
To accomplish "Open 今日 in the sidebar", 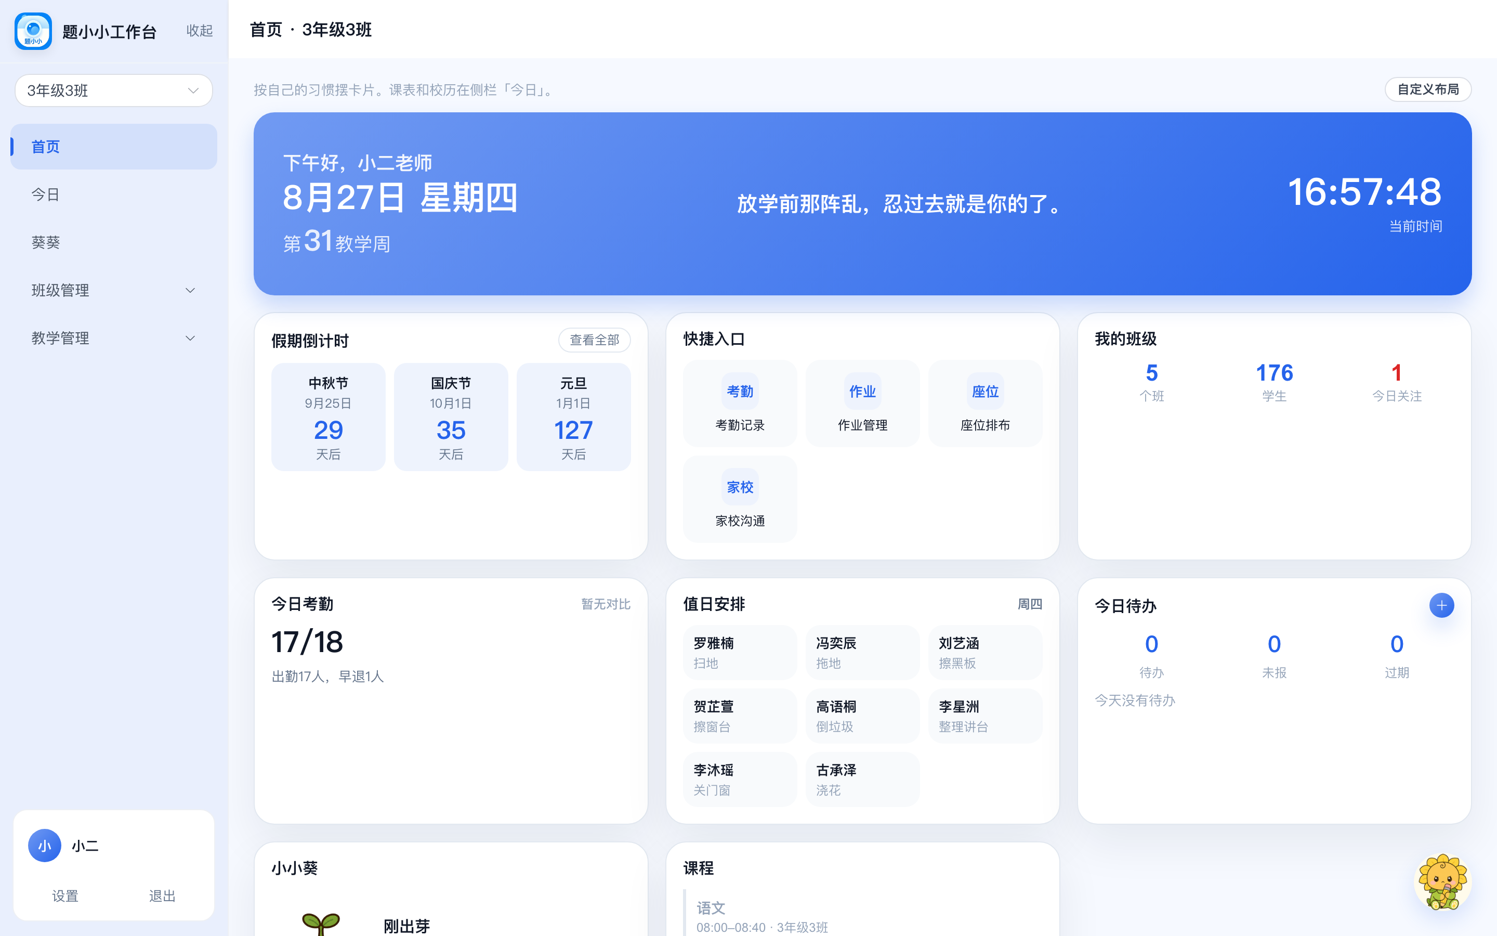I will click(114, 194).
